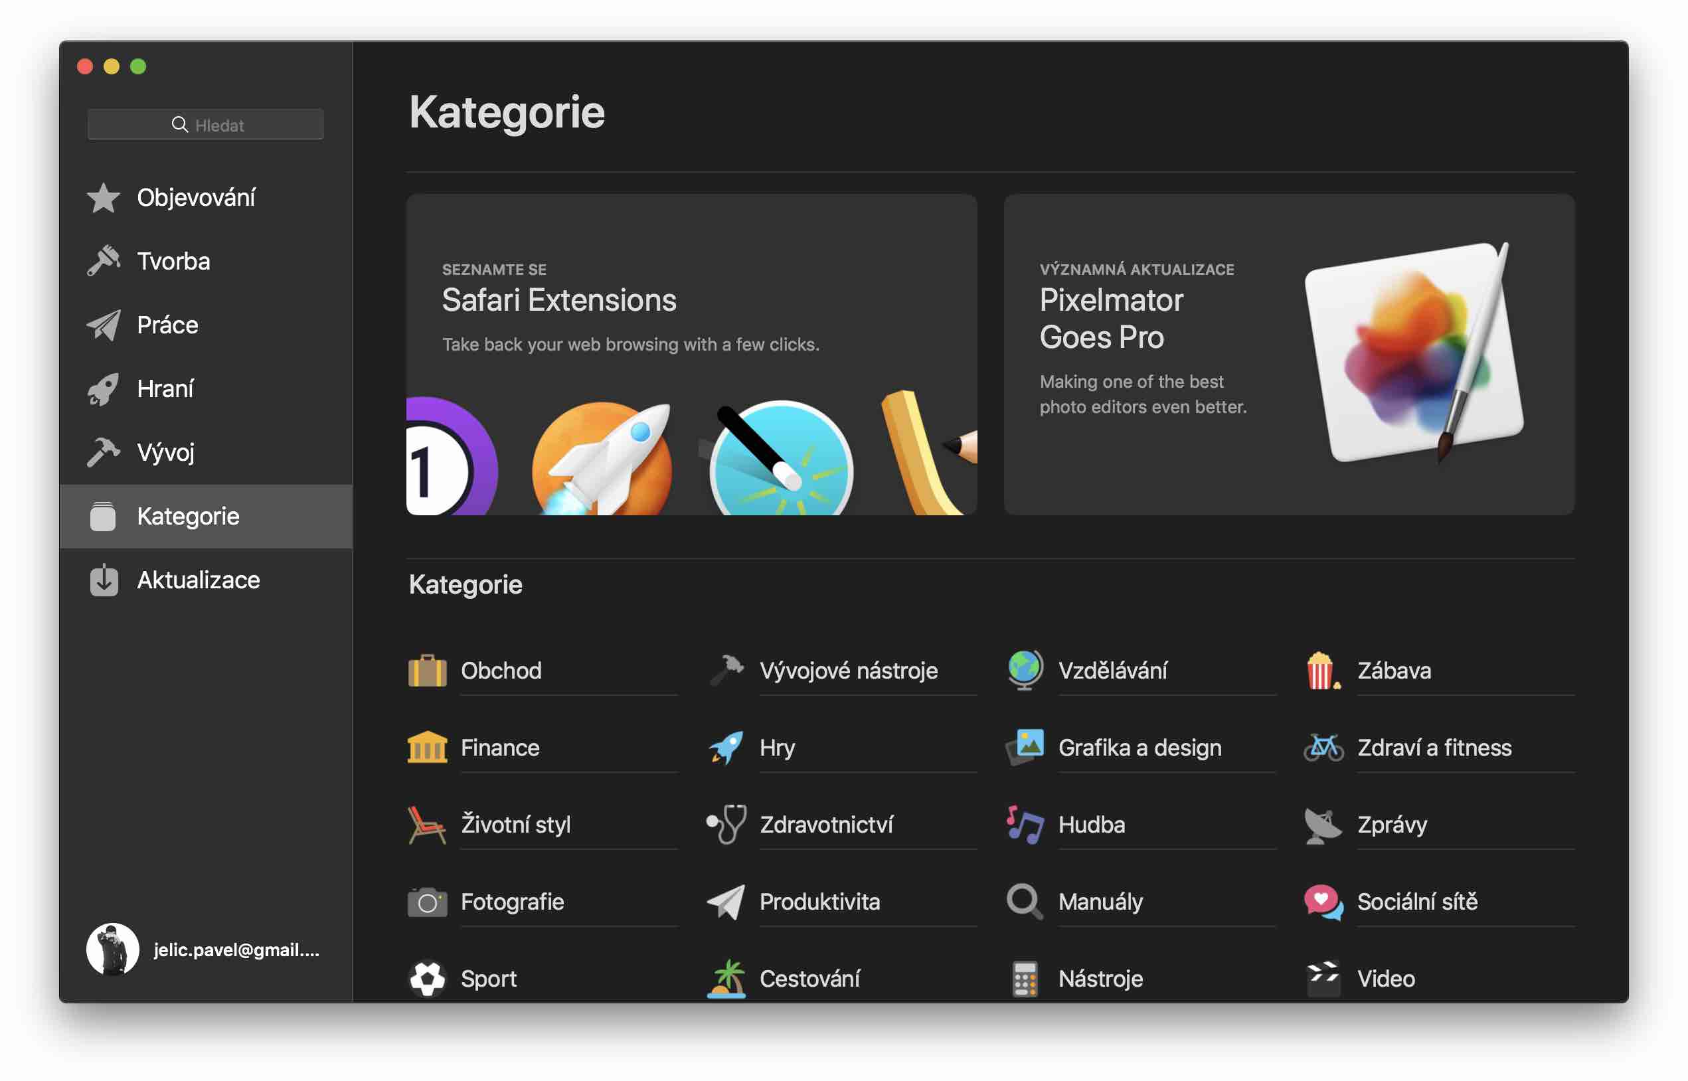This screenshot has width=1688, height=1081.
Task: Open the jelic.pavel account profile
Action: (204, 950)
